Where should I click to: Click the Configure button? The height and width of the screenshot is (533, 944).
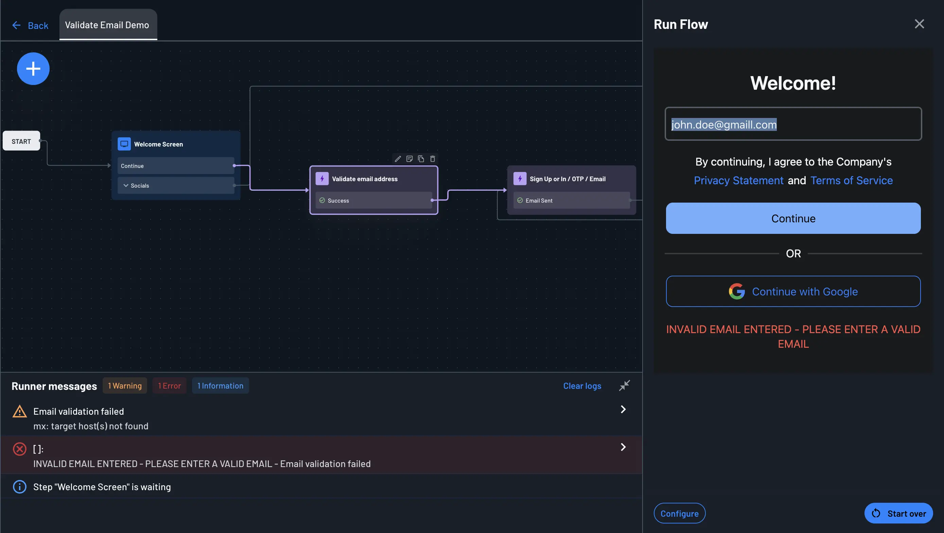click(679, 513)
